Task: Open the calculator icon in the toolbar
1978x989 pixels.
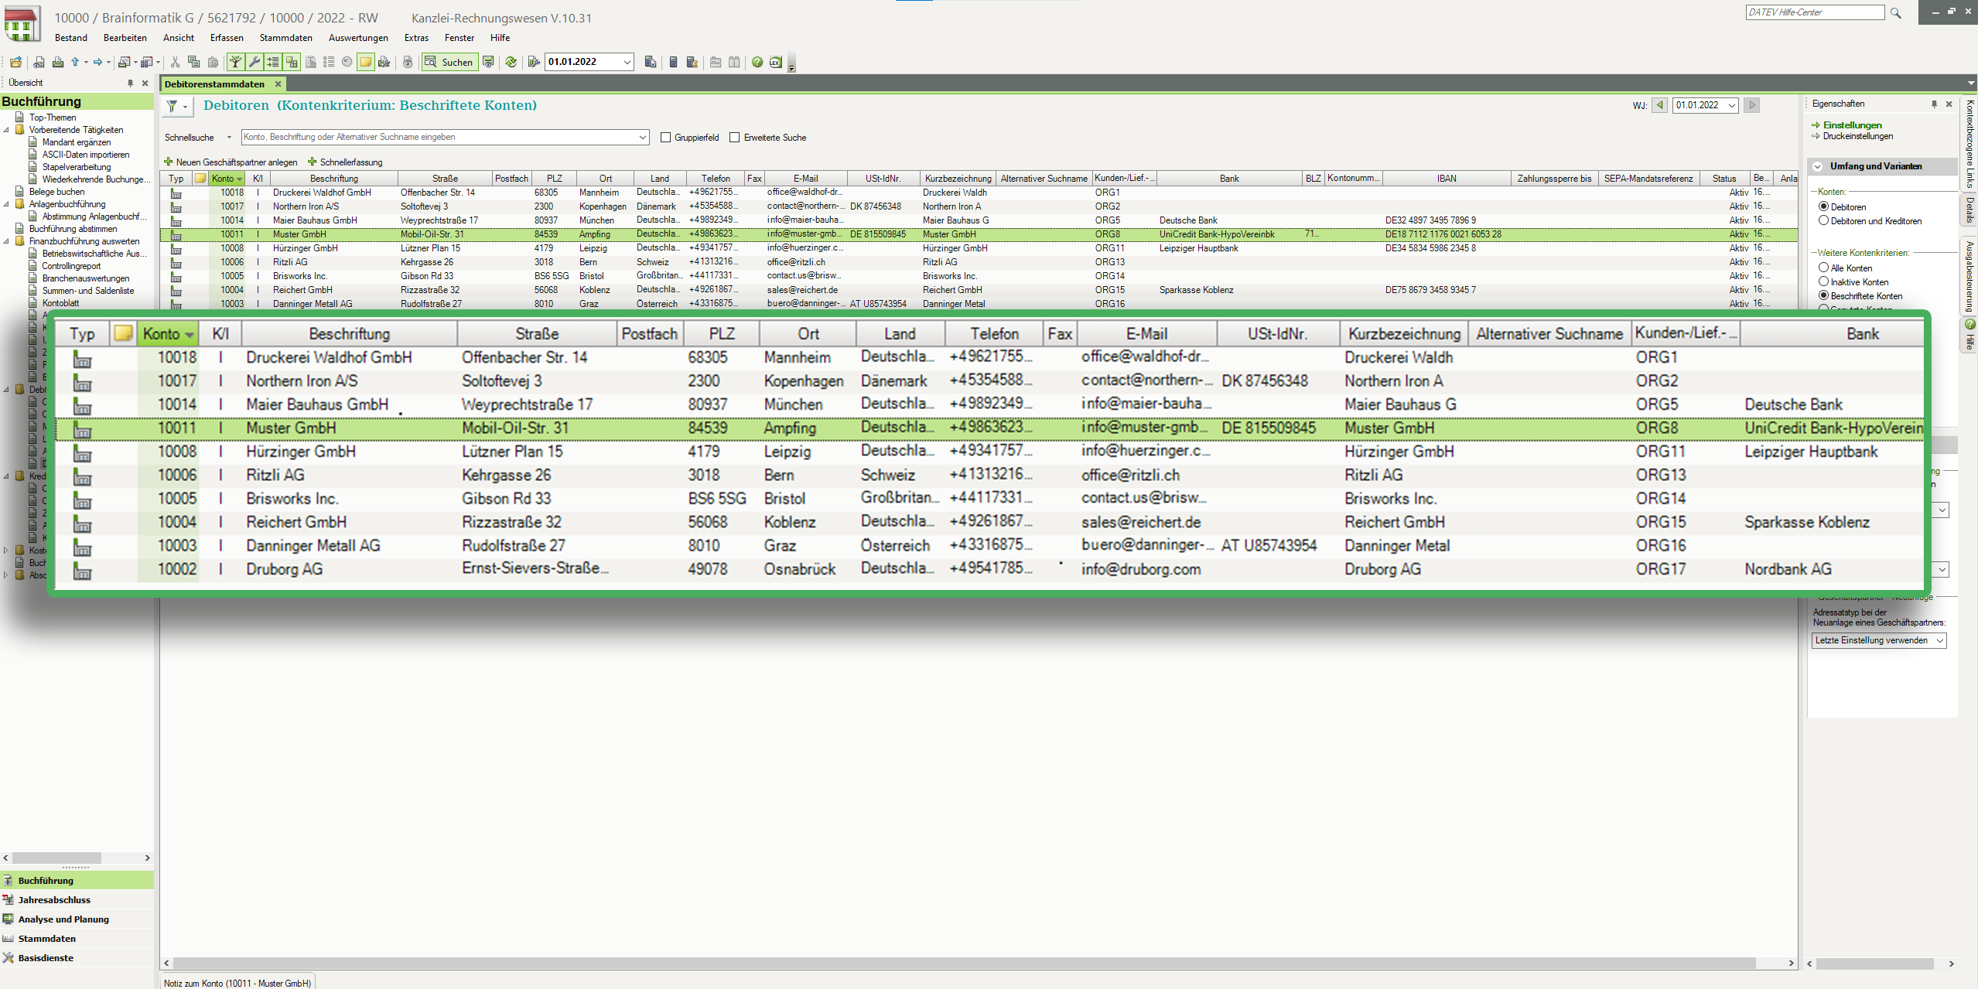Action: [673, 62]
